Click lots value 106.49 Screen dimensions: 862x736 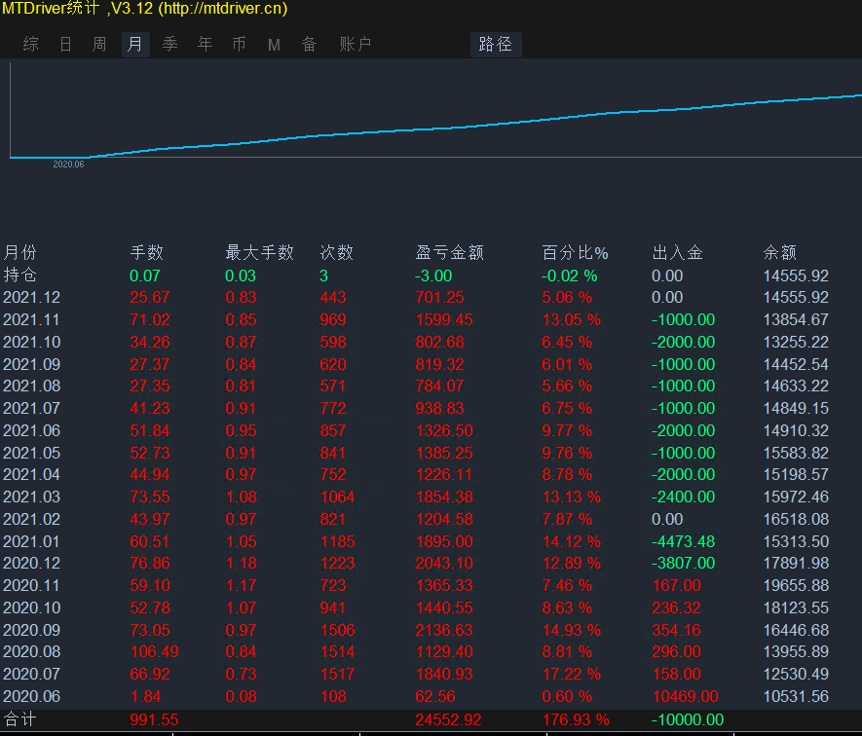[x=155, y=651]
